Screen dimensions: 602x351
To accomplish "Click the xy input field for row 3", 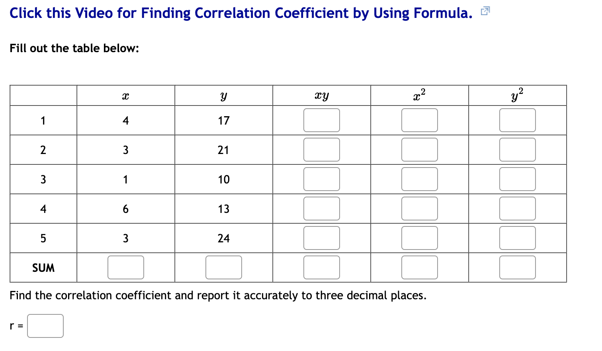I will [321, 179].
